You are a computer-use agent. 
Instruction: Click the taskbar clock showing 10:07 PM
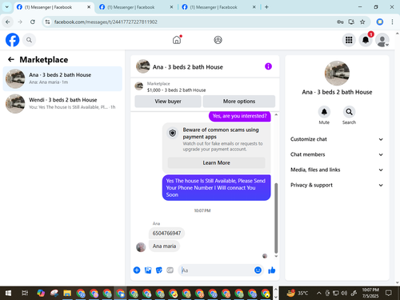[370, 293]
